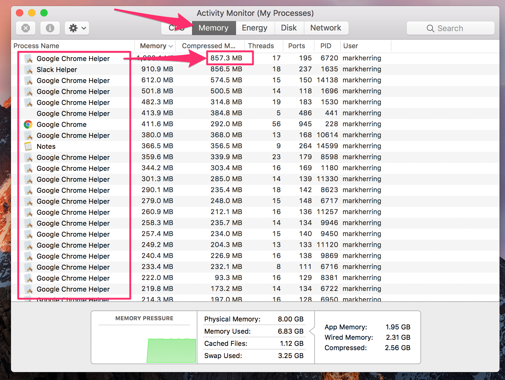This screenshot has height=380, width=505.
Task: Click icon of Chrome Helper using 219.8 MB
Action: coord(29,289)
